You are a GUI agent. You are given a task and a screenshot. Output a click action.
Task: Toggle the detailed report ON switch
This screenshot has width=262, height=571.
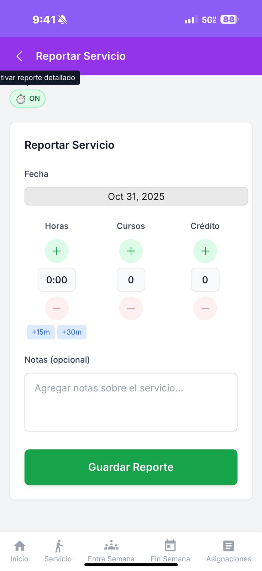point(28,98)
